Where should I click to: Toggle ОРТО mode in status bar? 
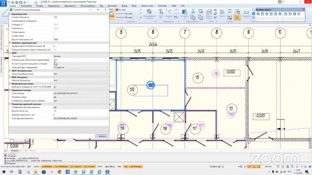tap(100, 166)
